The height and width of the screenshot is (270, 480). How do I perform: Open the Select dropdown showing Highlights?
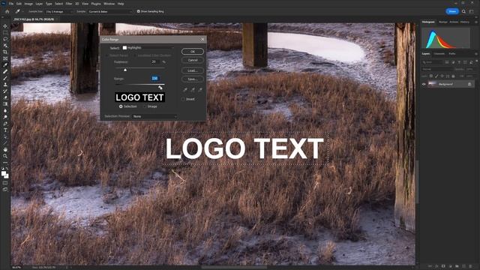148,48
